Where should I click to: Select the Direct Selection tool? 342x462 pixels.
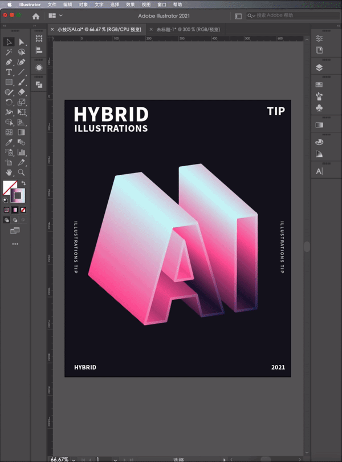tap(21, 42)
